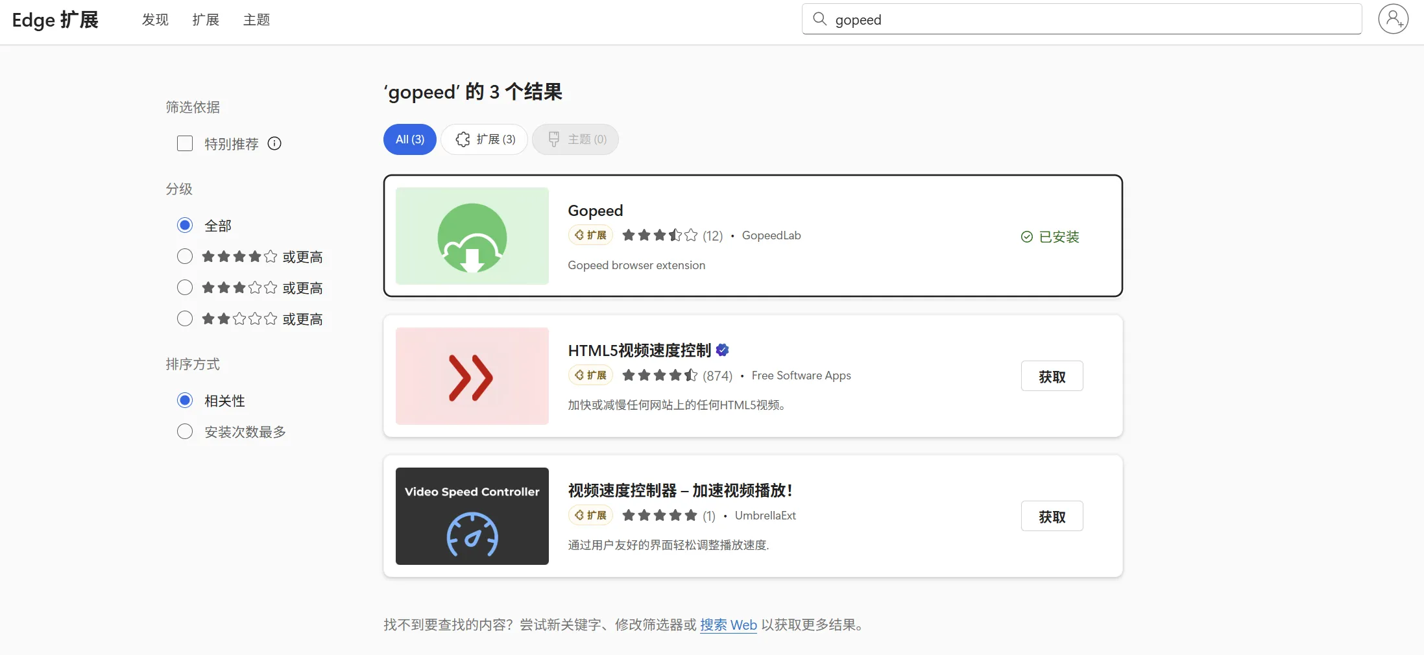Select the All (3) results tab
Viewport: 1424px width, 655px height.
point(409,139)
